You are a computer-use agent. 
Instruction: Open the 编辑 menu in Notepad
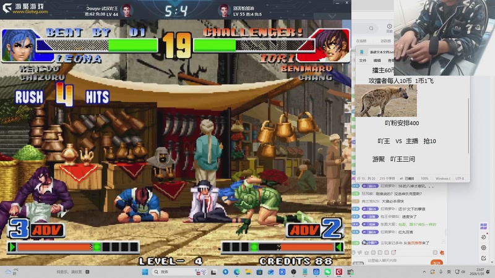377,61
